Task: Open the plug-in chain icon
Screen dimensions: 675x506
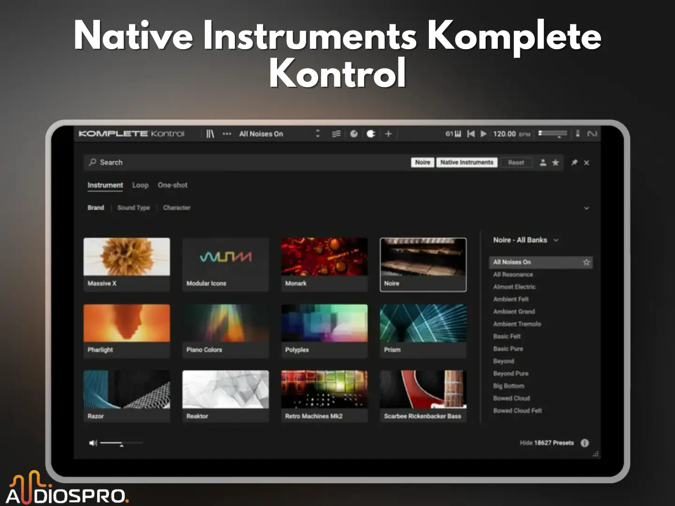Action: (x=371, y=134)
